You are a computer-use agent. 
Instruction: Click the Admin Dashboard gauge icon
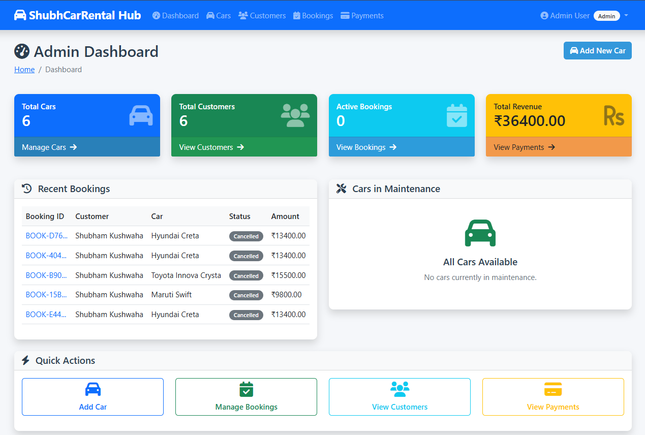point(22,51)
